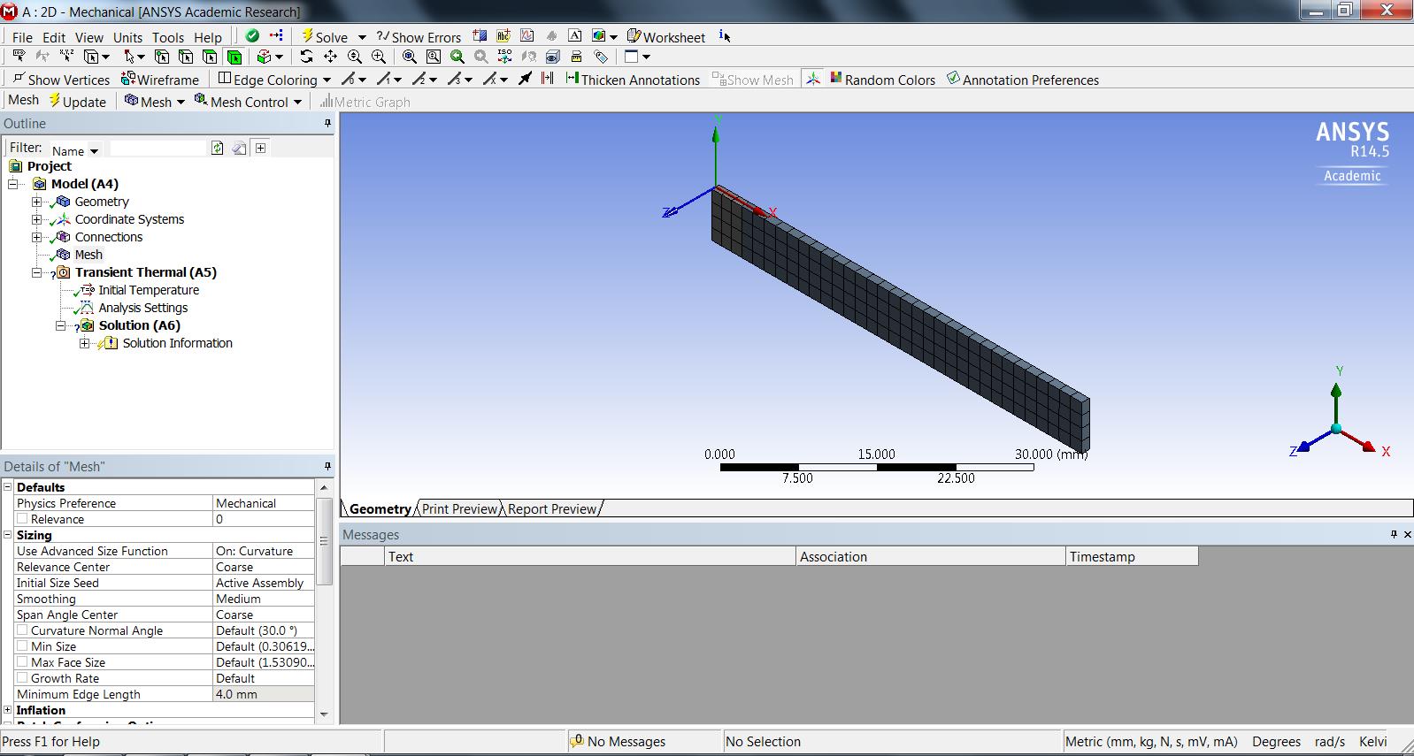1414x756 pixels.
Task: Click the refresh search icon in Outline filter
Action: 218,148
